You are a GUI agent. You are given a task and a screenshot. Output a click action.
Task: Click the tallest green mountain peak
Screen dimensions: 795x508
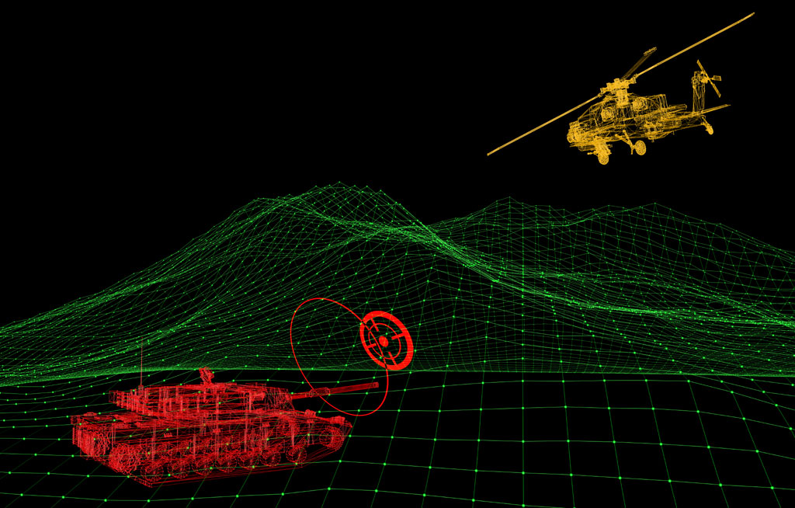tap(338, 187)
